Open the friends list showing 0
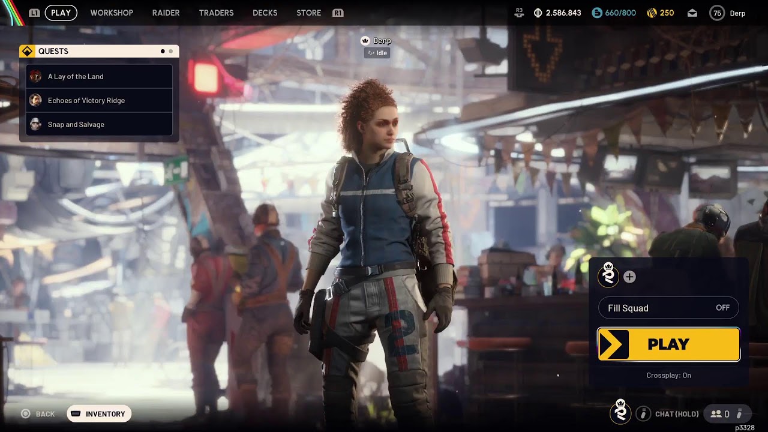This screenshot has height=432, width=768. click(x=727, y=413)
